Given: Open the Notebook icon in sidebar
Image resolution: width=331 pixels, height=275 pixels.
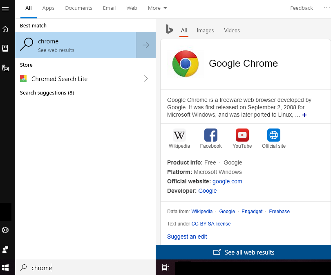Looking at the screenshot, I should (5, 48).
